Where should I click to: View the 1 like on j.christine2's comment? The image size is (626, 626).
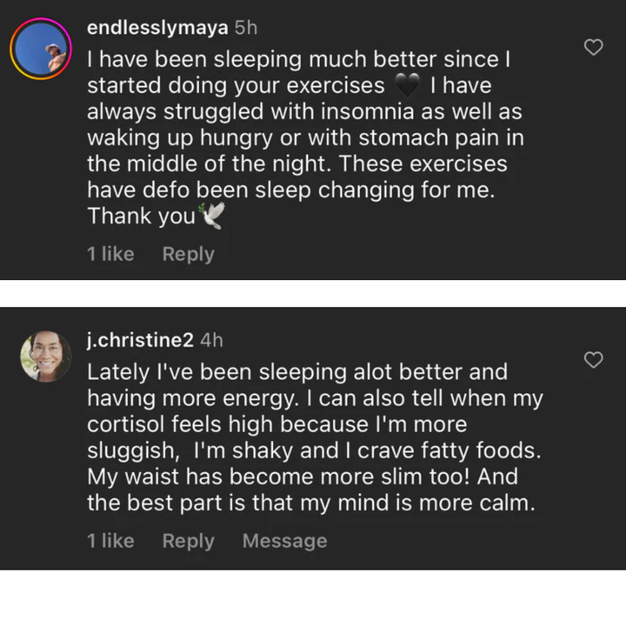(110, 541)
